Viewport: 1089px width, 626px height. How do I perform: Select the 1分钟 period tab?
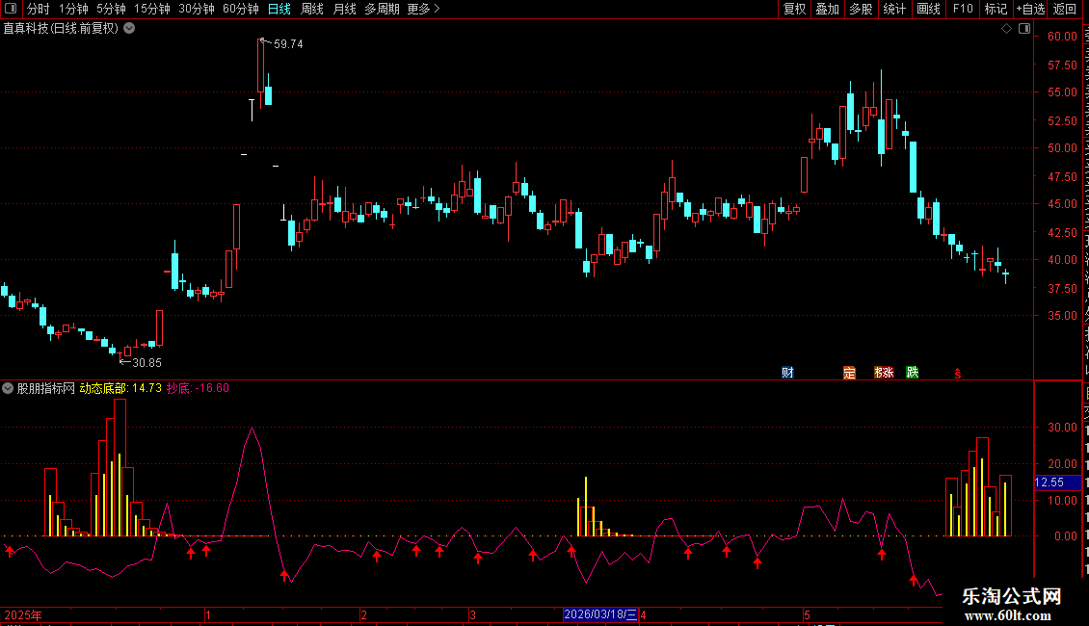(x=73, y=9)
